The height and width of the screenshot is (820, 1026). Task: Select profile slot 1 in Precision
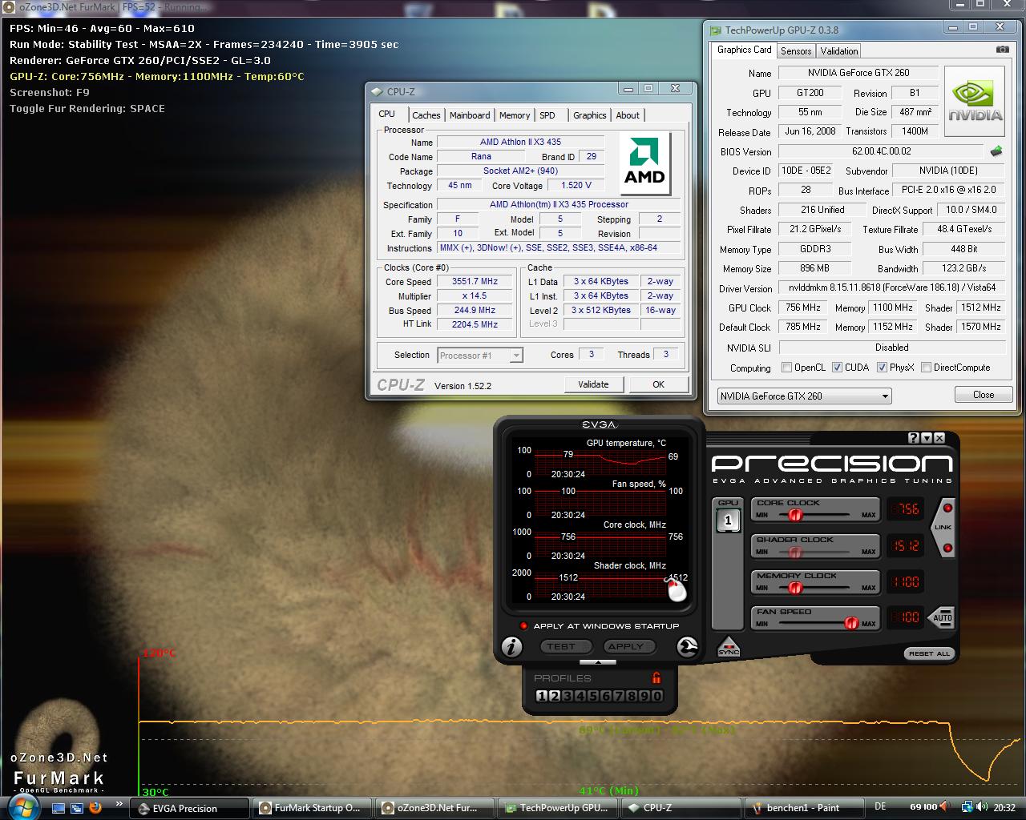point(541,696)
